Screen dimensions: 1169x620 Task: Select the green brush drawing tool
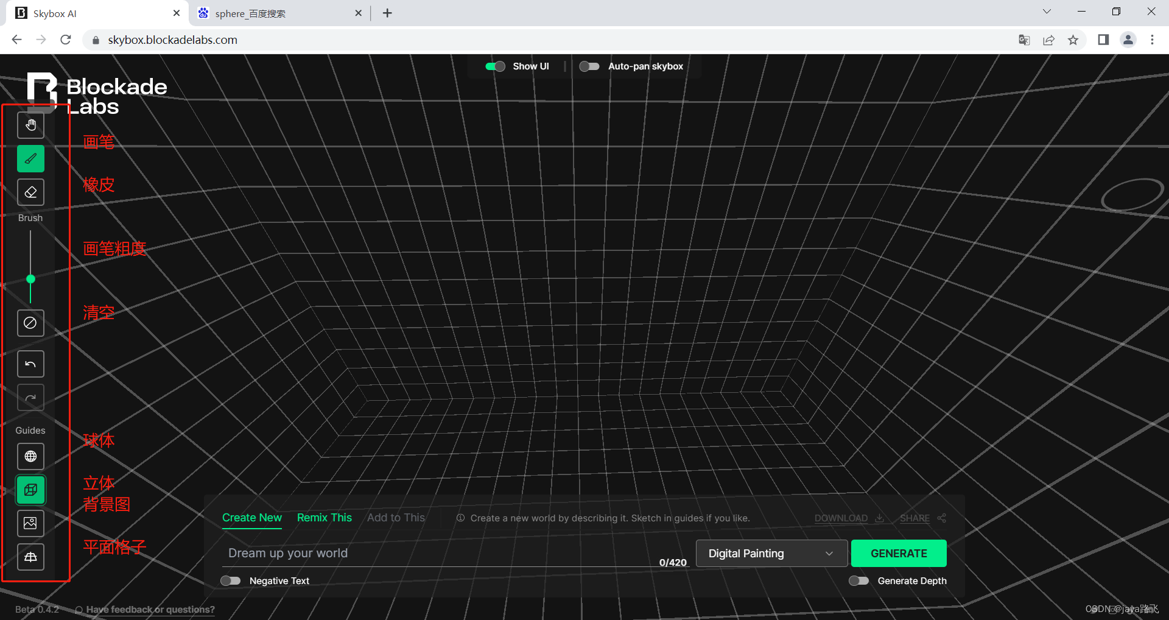click(x=30, y=159)
